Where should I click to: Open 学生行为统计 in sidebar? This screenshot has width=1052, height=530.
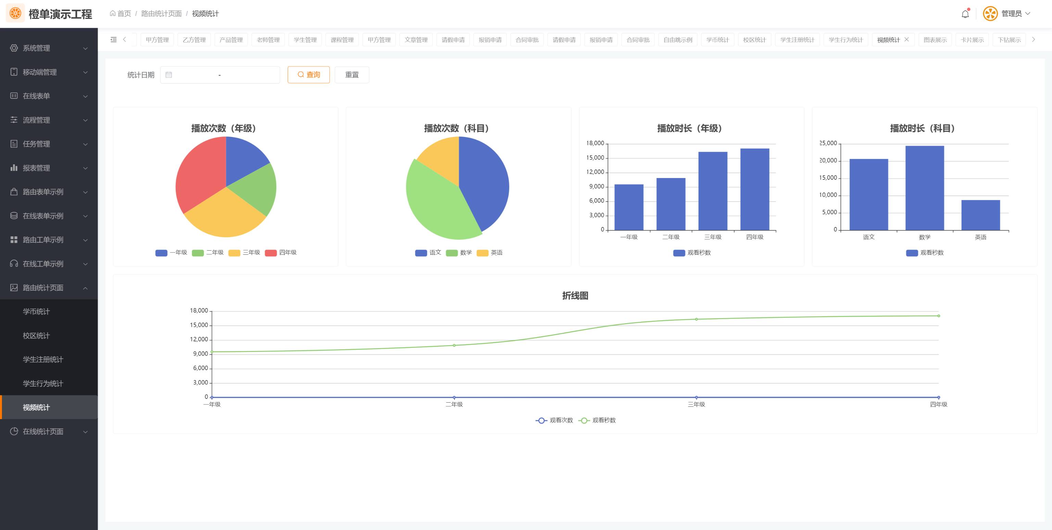coord(43,383)
